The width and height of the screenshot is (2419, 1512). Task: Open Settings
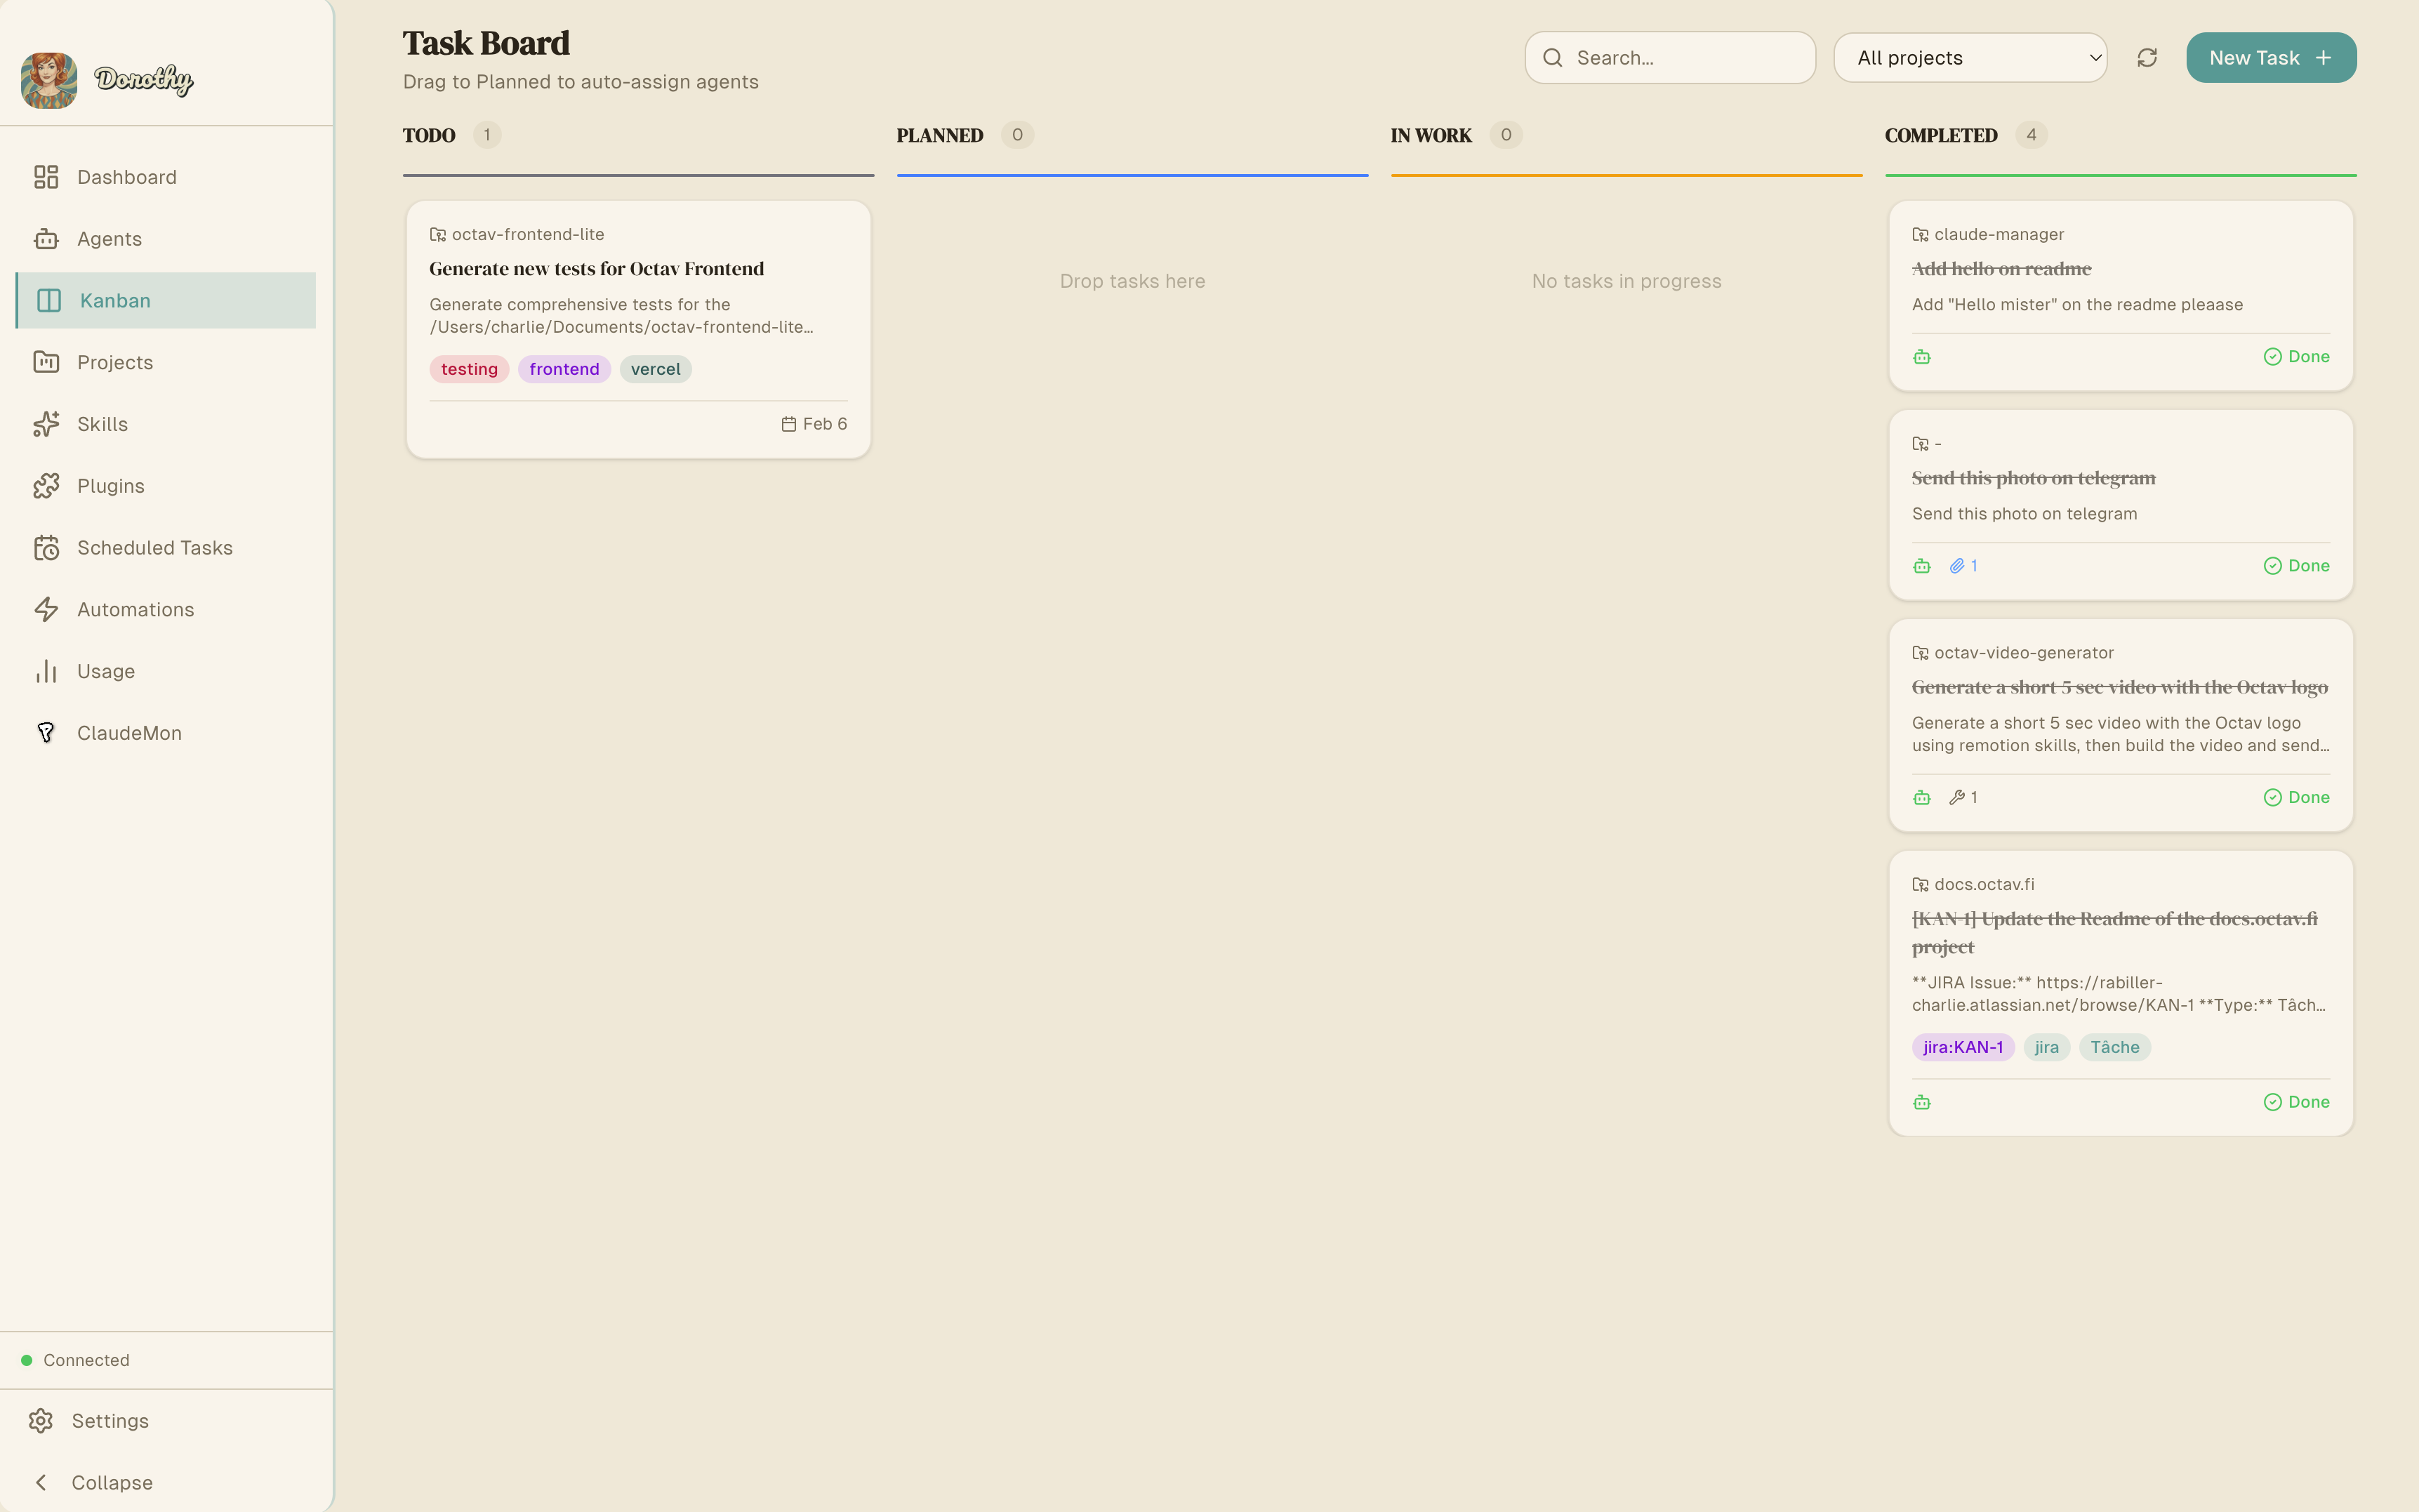pos(109,1421)
